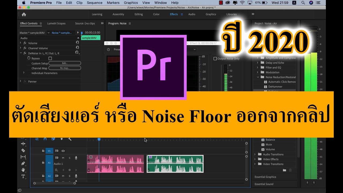Select the Razor tool

click(23, 150)
